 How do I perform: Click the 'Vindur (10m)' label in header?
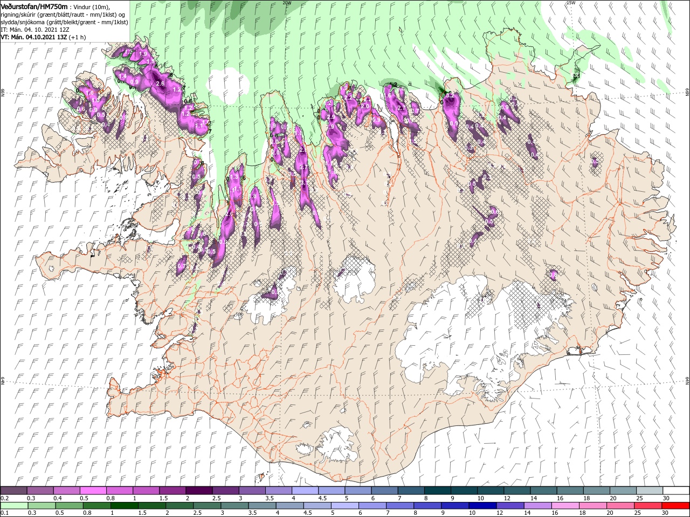(92, 6)
